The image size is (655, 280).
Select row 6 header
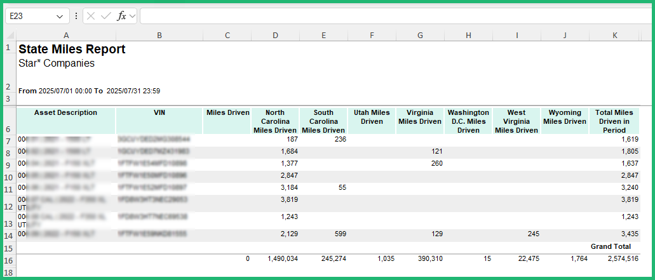(8, 129)
